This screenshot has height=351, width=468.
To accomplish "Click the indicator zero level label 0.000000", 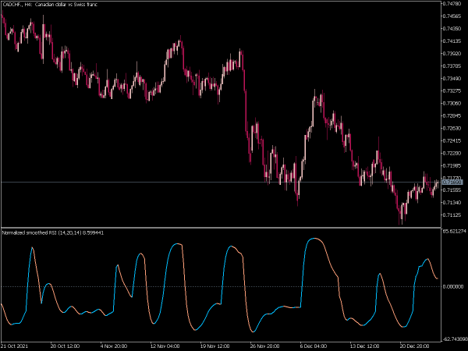I will pos(453,286).
